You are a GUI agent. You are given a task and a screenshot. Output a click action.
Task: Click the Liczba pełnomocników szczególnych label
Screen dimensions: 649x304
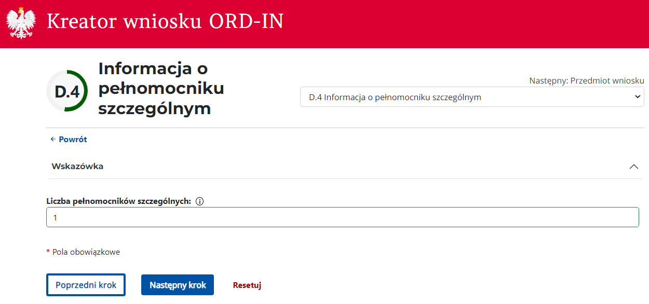click(118, 201)
